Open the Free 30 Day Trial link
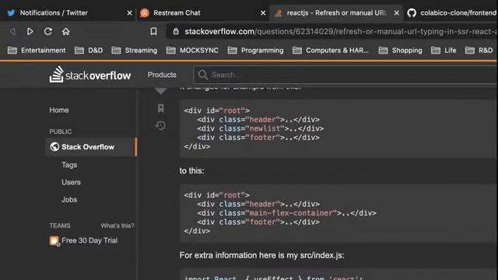 [89, 240]
